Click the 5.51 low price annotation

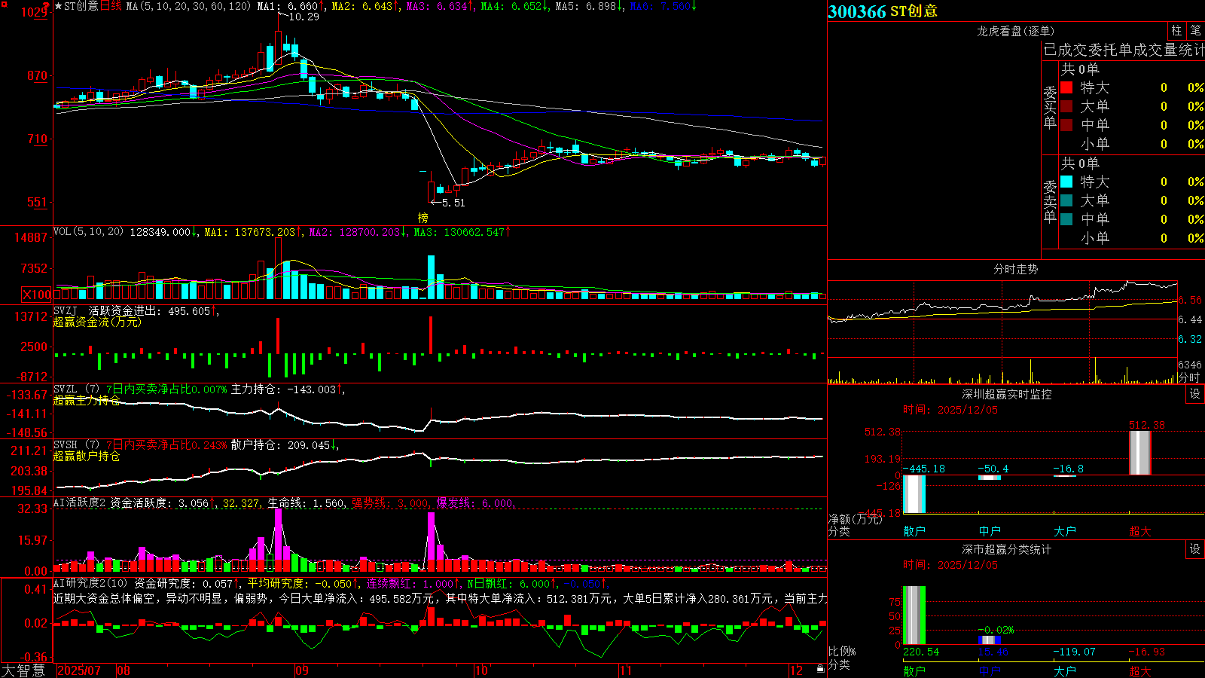453,203
